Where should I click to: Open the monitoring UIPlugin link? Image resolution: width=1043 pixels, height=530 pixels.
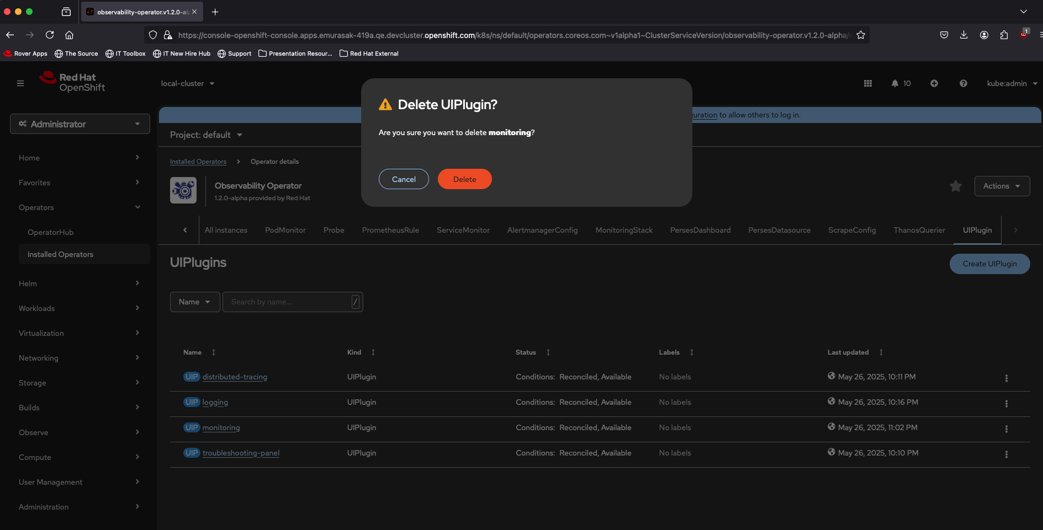tap(221, 427)
